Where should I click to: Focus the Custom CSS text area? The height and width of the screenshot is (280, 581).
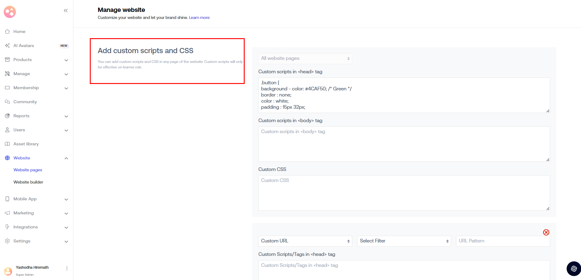[x=404, y=193]
